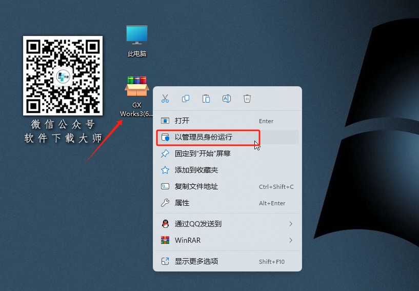Click the Copy icon in context menu

tap(186, 99)
